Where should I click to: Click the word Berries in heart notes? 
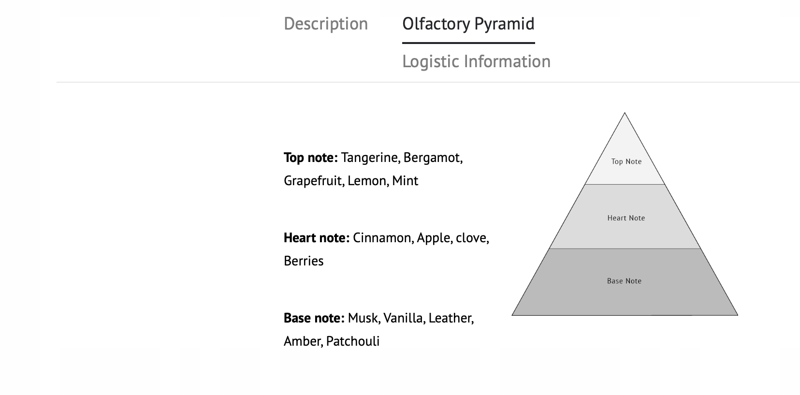point(304,261)
